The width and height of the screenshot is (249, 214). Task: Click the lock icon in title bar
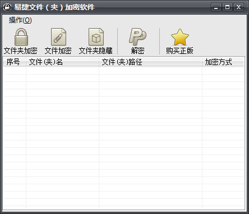(x=7, y=7)
